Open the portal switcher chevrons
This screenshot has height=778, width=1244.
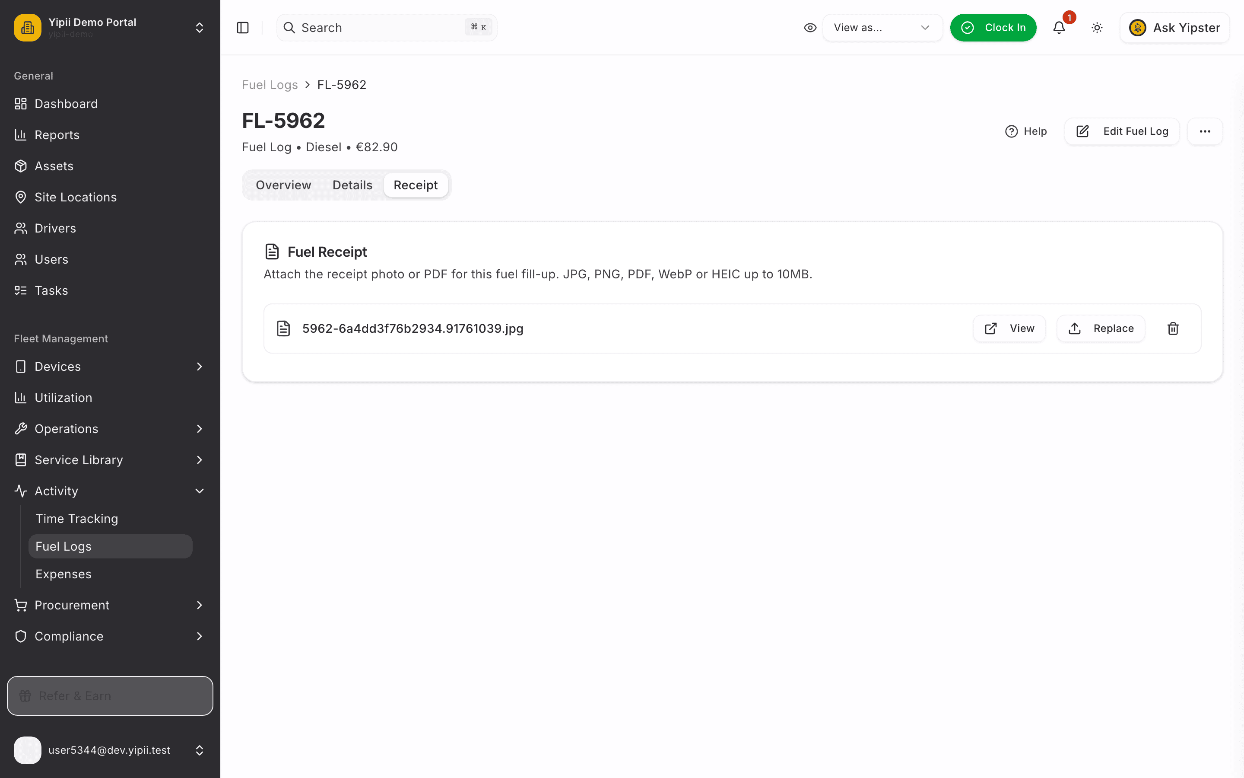tap(200, 28)
